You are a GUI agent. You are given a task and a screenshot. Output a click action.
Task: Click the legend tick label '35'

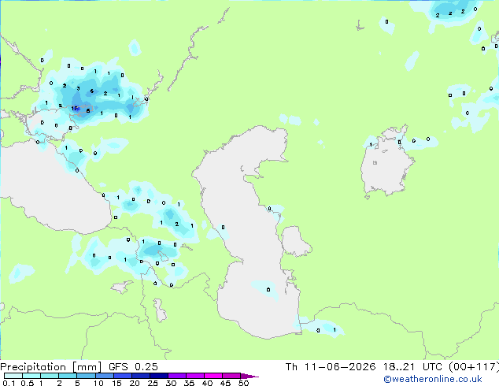pos(189,383)
